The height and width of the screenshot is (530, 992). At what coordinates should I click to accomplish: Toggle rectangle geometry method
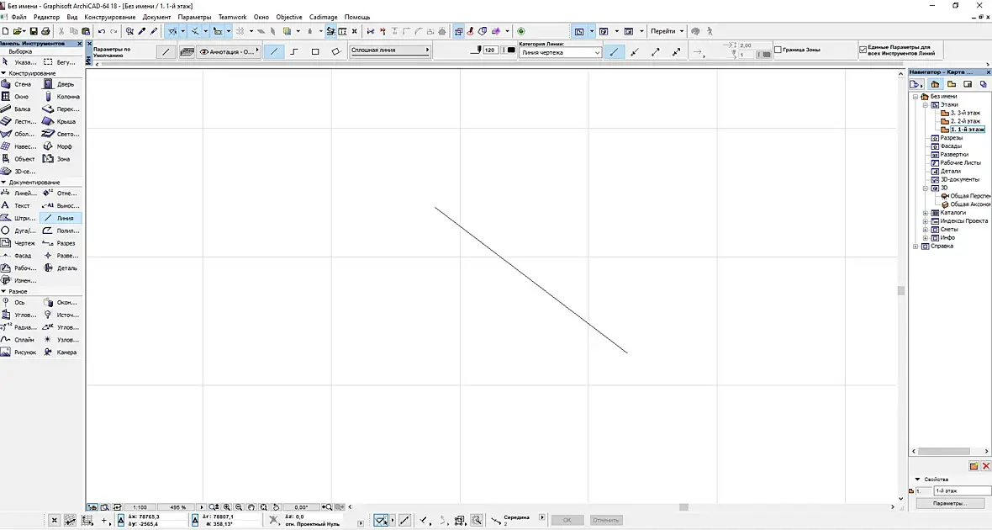pos(315,52)
